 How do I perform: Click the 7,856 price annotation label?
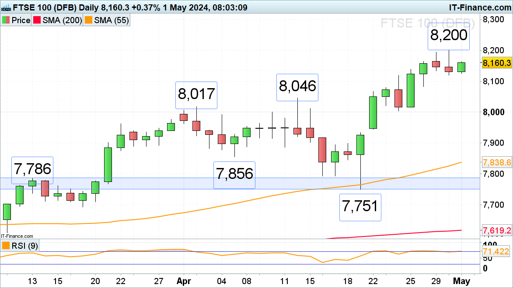click(234, 175)
